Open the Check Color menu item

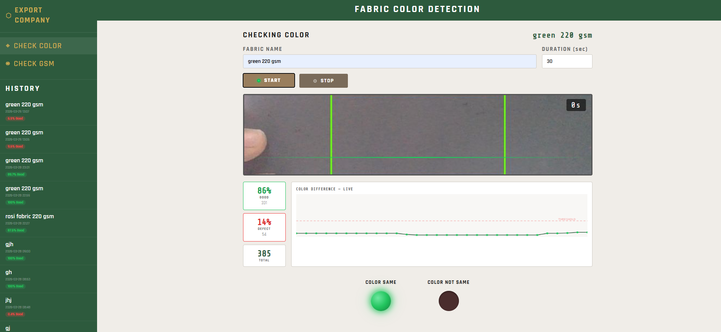click(x=38, y=46)
